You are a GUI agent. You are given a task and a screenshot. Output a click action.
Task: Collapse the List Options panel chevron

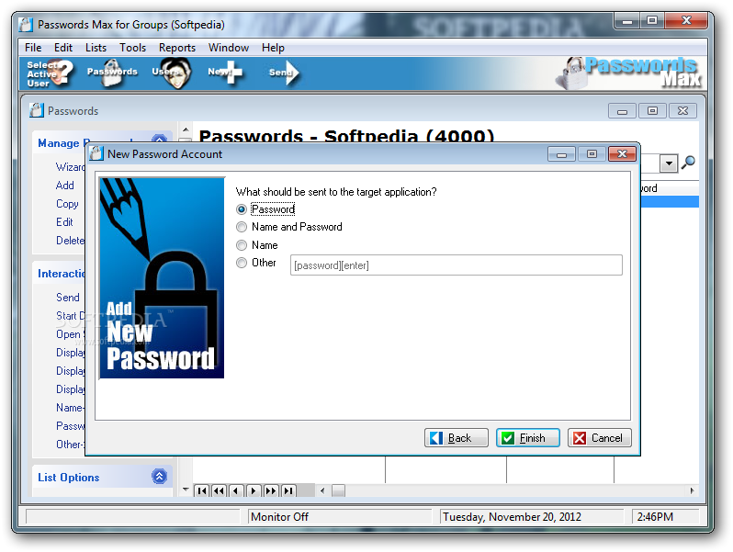[x=160, y=477]
